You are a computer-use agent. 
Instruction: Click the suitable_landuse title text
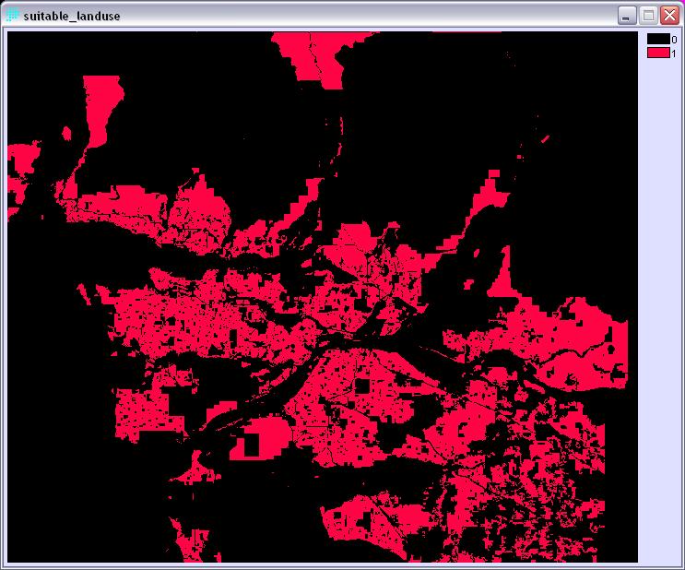(x=71, y=16)
